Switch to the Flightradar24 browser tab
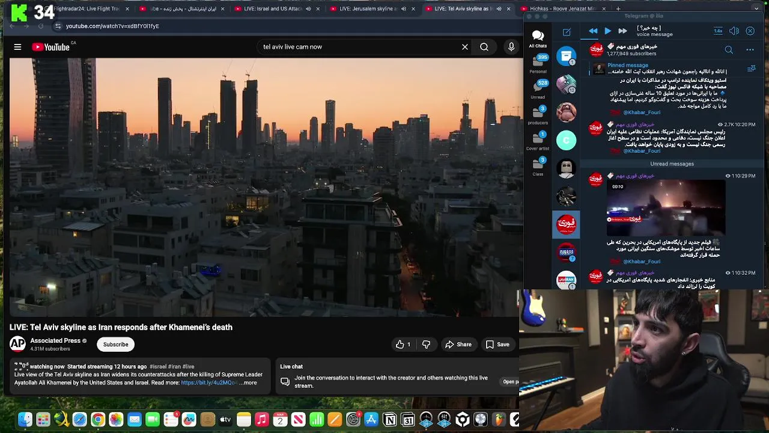 click(86, 9)
